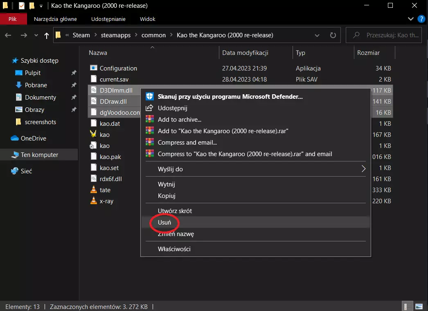Expand the ribbon with the chevron
The width and height of the screenshot is (428, 311).
411,19
